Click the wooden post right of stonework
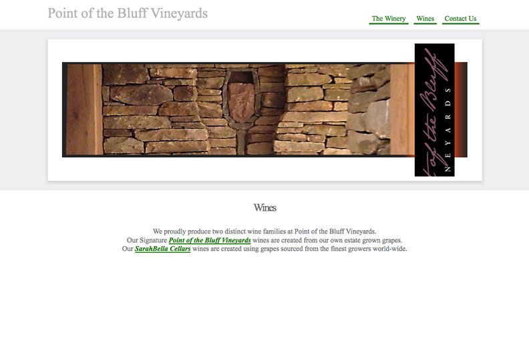This screenshot has width=529, height=337. pos(403,110)
